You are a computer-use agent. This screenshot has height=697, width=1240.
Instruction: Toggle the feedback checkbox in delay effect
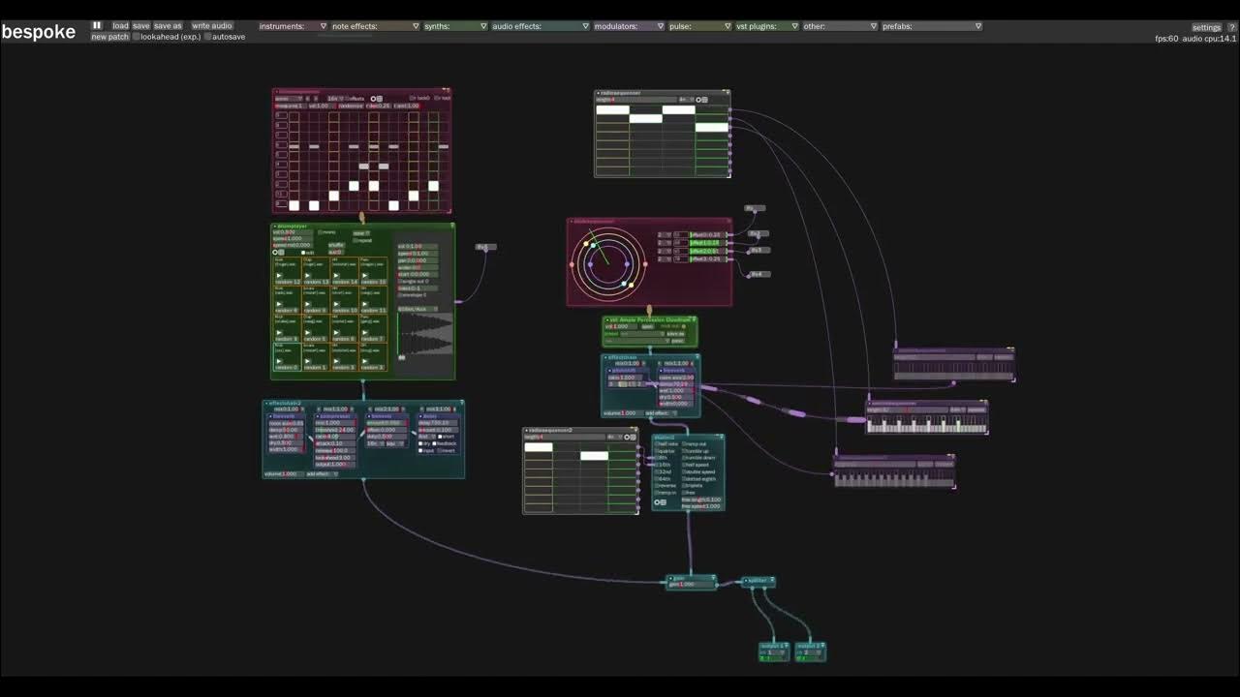(434, 443)
